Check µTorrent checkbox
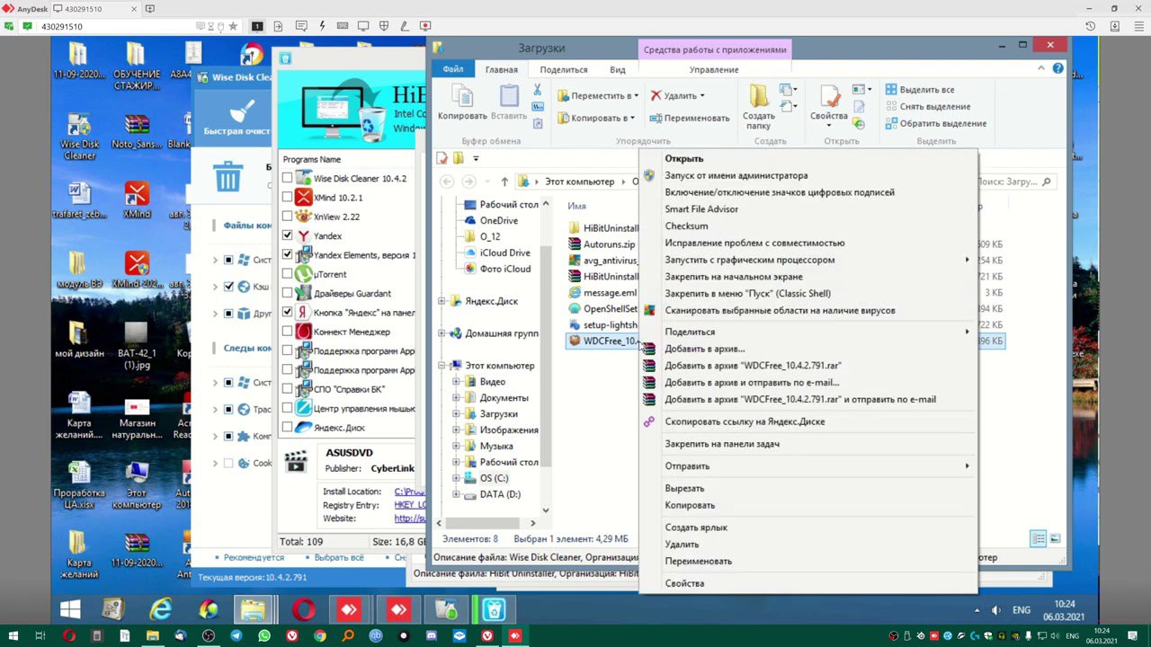 [287, 274]
